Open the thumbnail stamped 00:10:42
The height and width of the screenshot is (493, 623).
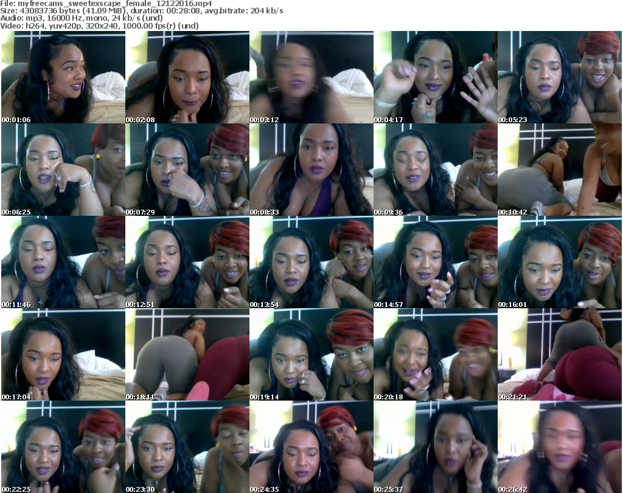pos(560,170)
